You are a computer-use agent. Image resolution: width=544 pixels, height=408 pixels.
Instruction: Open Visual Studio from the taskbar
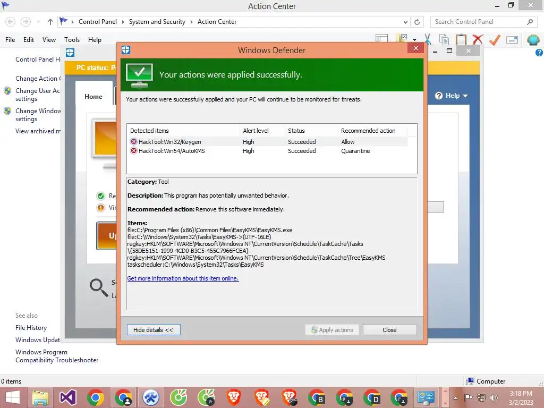coord(68,397)
